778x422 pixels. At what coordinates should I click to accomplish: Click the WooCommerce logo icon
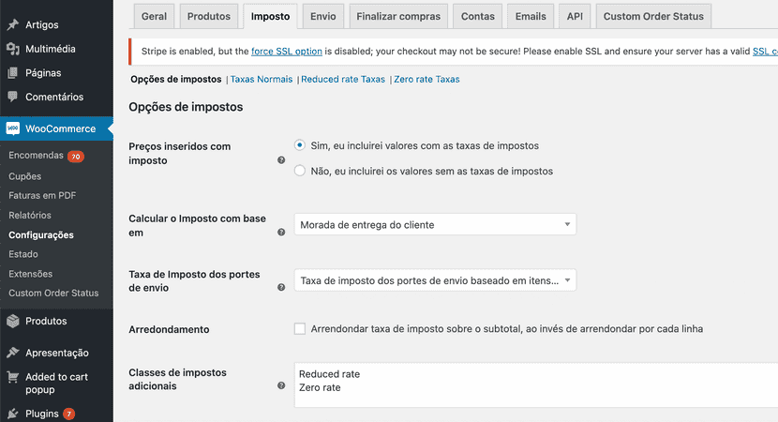13,128
